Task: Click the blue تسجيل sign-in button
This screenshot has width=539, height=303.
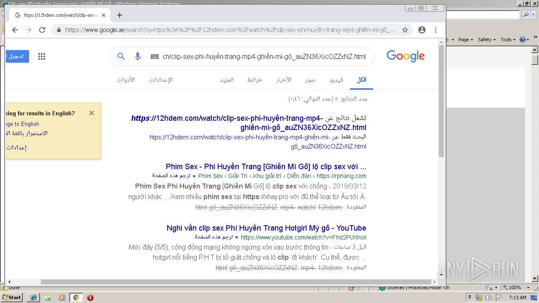Action: click(17, 56)
